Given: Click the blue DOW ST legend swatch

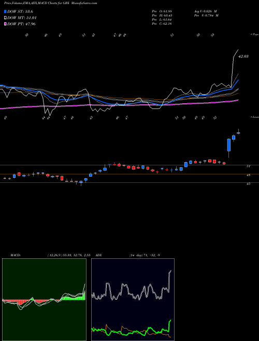Looking at the screenshot, I should (x=6, y=11).
